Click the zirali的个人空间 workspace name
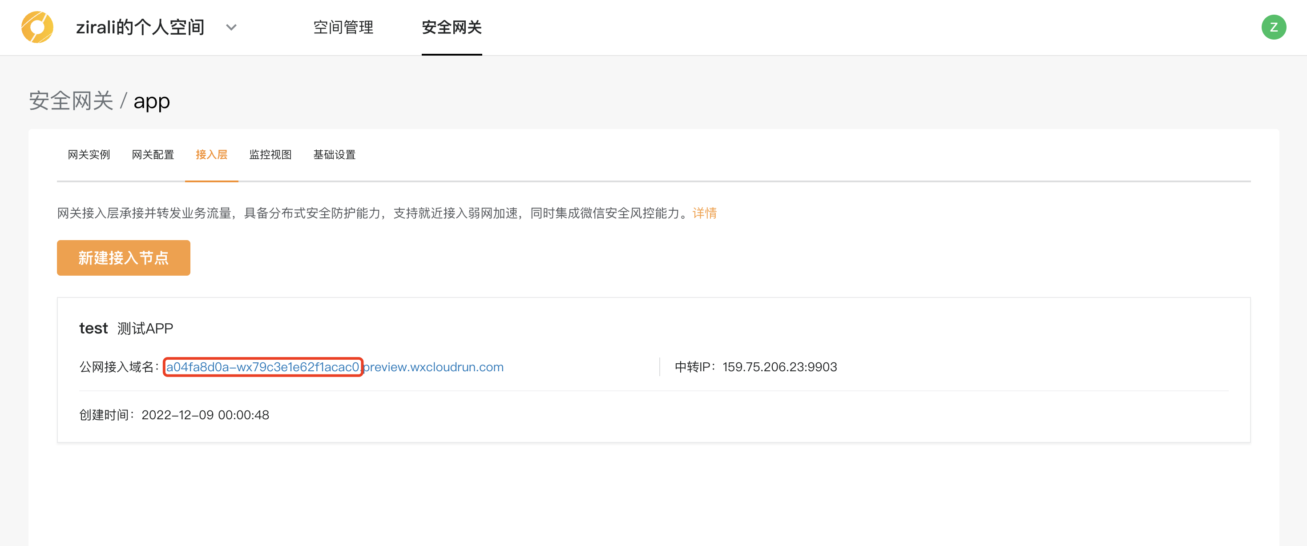1307x546 pixels. point(140,28)
